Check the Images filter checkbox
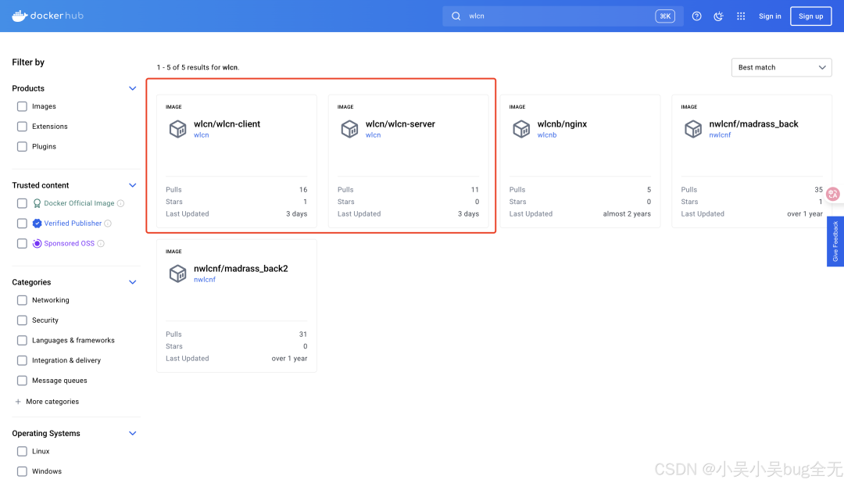The width and height of the screenshot is (844, 483). tap(22, 106)
